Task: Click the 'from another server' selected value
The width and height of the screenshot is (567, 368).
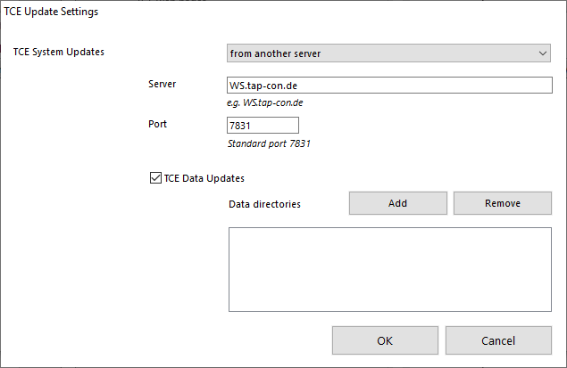Action: (275, 53)
